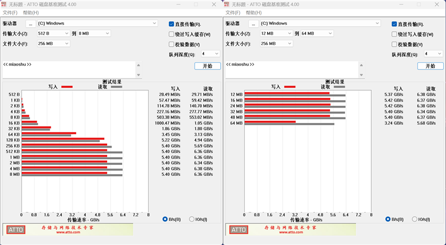Click gray 读取 legend swatch in right window
The image size is (446, 245).
point(339,87)
